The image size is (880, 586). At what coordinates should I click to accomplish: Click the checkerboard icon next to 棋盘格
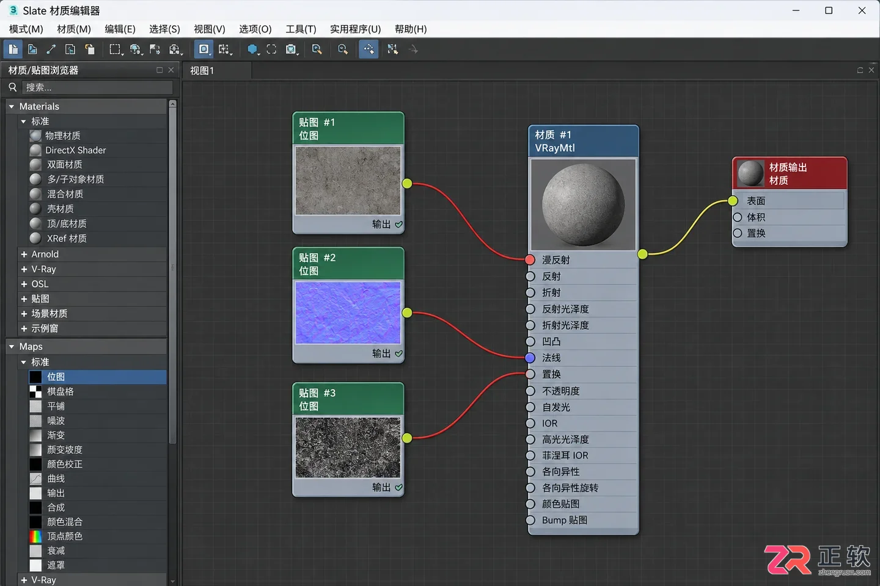[36, 392]
